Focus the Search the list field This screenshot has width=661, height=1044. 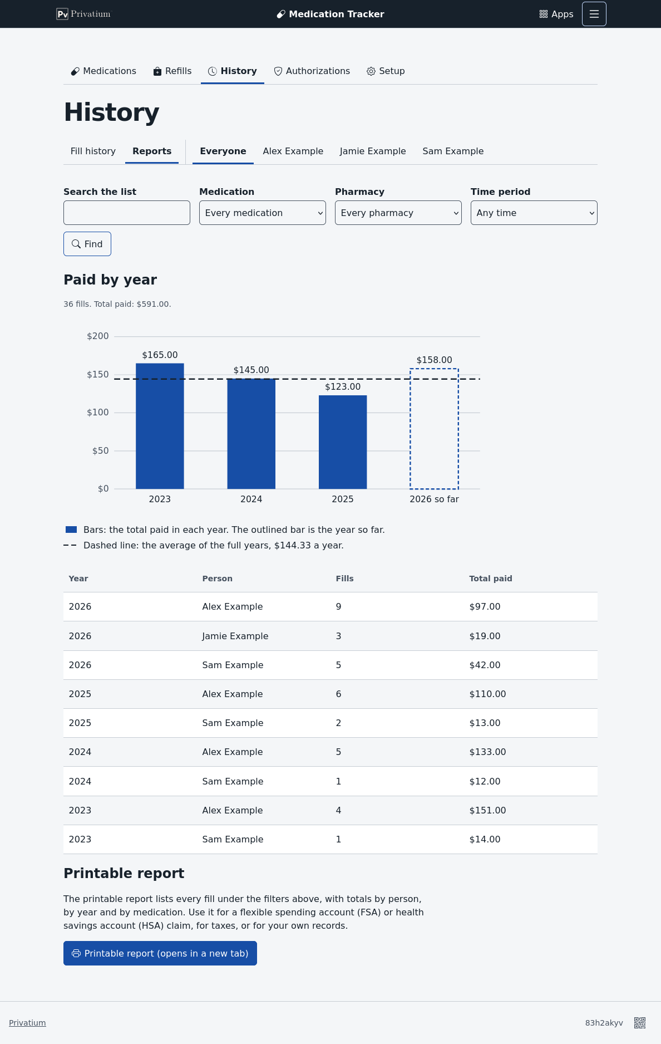(x=127, y=213)
